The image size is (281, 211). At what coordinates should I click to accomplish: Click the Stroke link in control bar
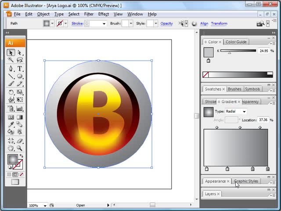pos(77,23)
